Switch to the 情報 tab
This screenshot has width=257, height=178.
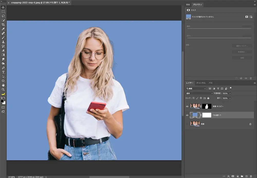188,5
